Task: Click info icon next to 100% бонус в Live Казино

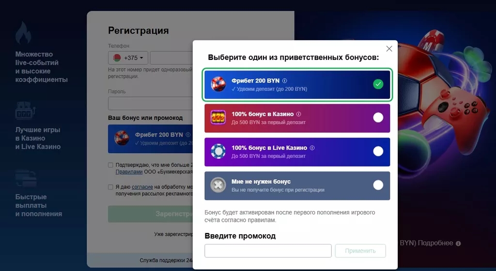Action: [x=312, y=148]
